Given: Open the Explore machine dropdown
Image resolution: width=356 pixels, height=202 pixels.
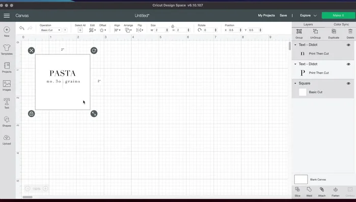Looking at the screenshot, I should (x=308, y=16).
